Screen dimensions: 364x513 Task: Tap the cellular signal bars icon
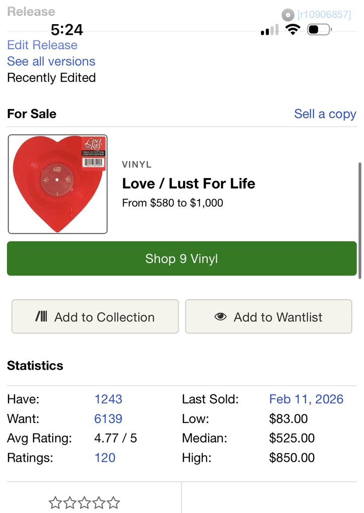(269, 30)
